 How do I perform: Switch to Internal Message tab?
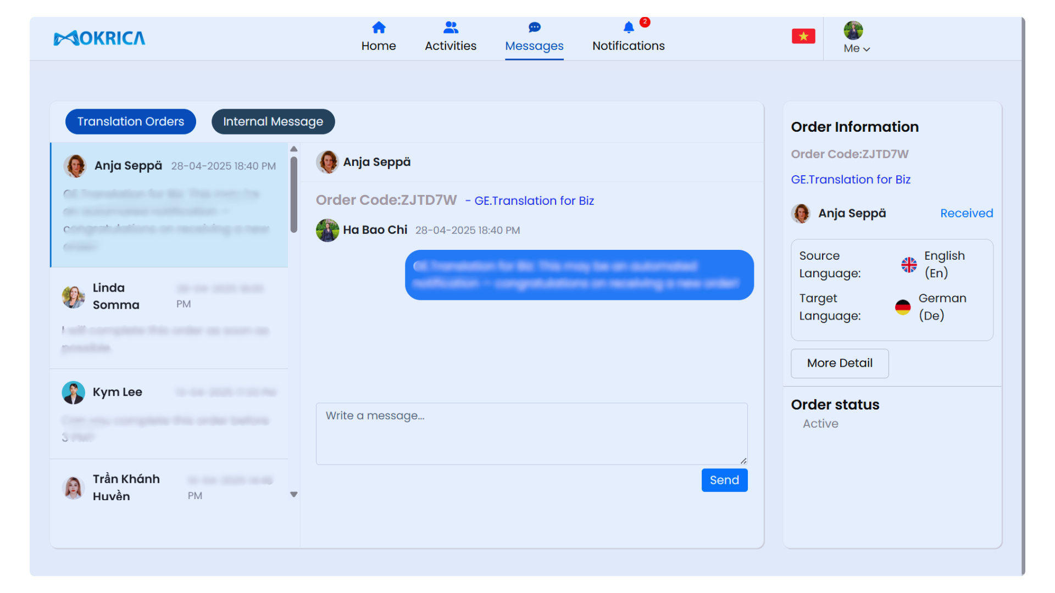tap(273, 121)
